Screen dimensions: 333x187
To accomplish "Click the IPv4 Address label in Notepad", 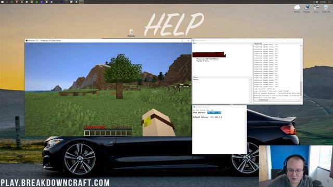I will pyautogui.click(x=200, y=113).
